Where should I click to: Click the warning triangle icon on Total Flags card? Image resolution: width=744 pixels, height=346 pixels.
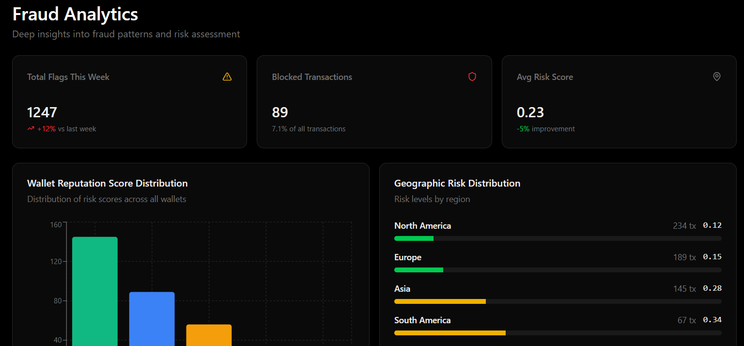tap(227, 77)
